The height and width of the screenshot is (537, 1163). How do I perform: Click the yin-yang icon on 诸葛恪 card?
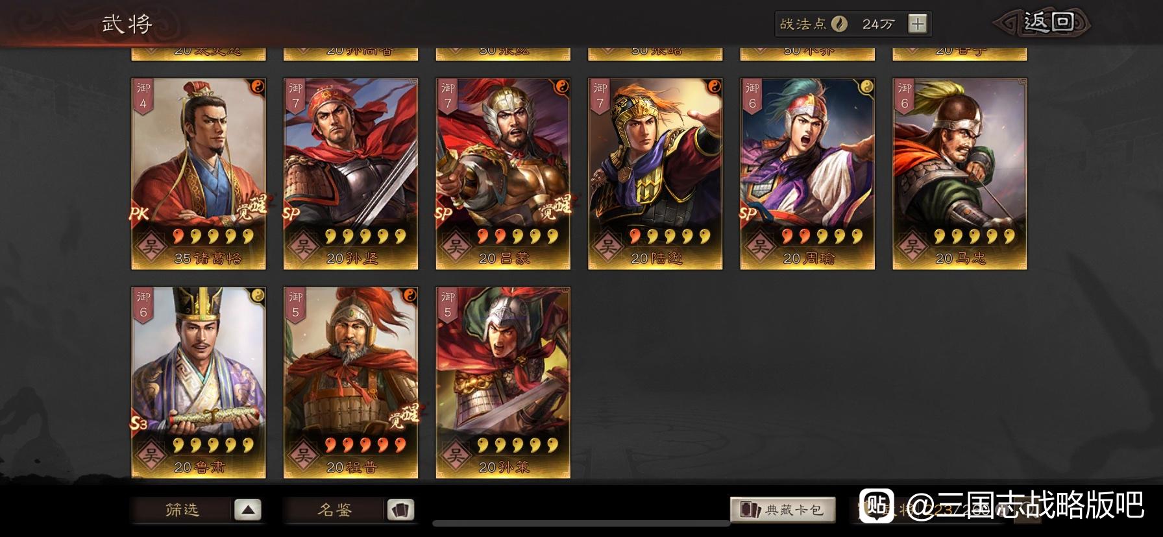[257, 86]
